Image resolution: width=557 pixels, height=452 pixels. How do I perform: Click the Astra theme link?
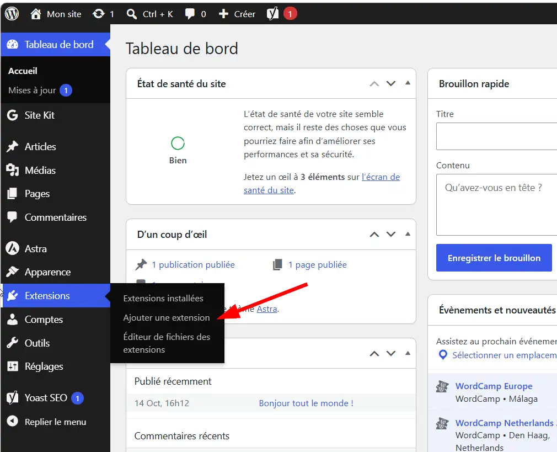[267, 309]
